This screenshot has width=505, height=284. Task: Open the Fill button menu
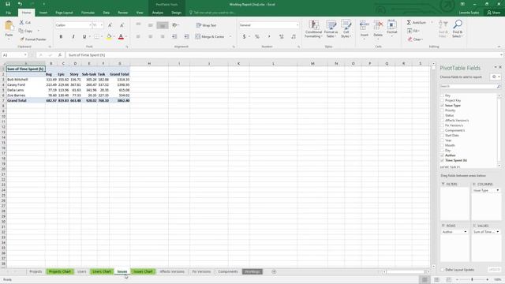[413, 31]
